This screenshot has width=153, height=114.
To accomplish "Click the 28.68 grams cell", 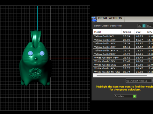I will 128,58.
